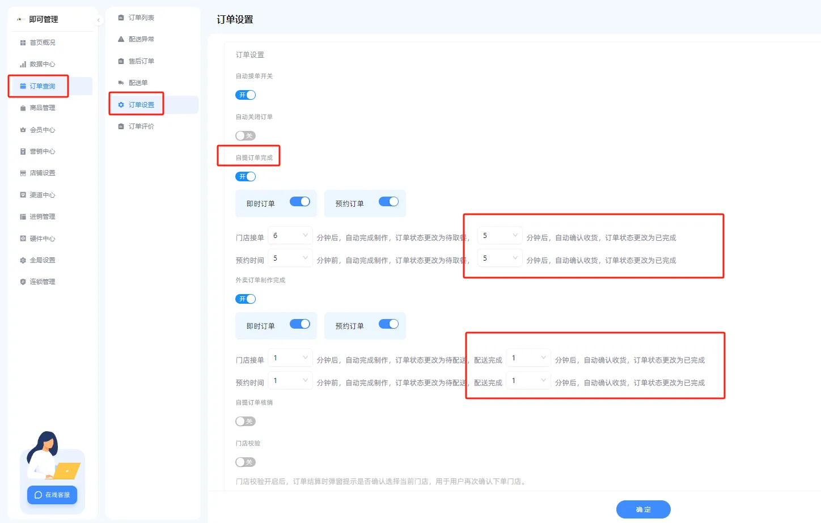Click the 确定 confirm button

click(x=643, y=509)
